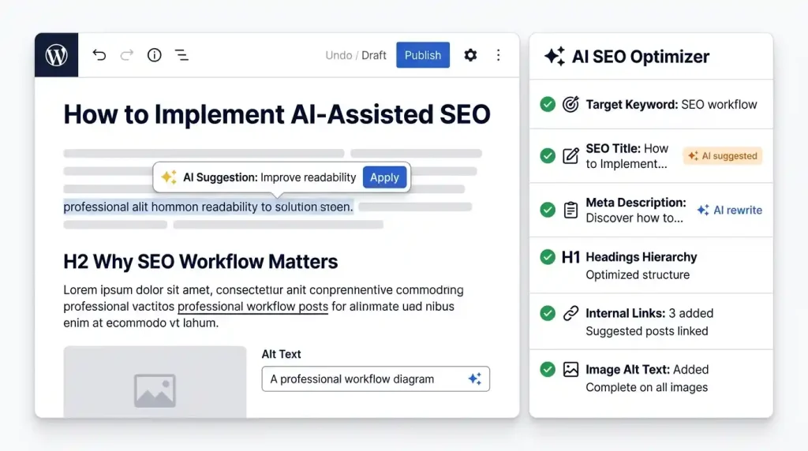
Task: Click the Draft label in toolbar
Action: (x=373, y=55)
